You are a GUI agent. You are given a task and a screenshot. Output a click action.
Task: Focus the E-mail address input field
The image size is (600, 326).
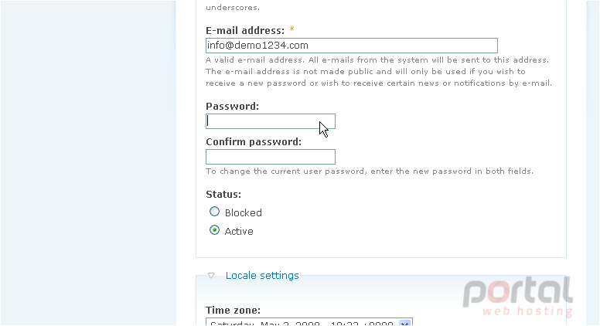coord(352,46)
